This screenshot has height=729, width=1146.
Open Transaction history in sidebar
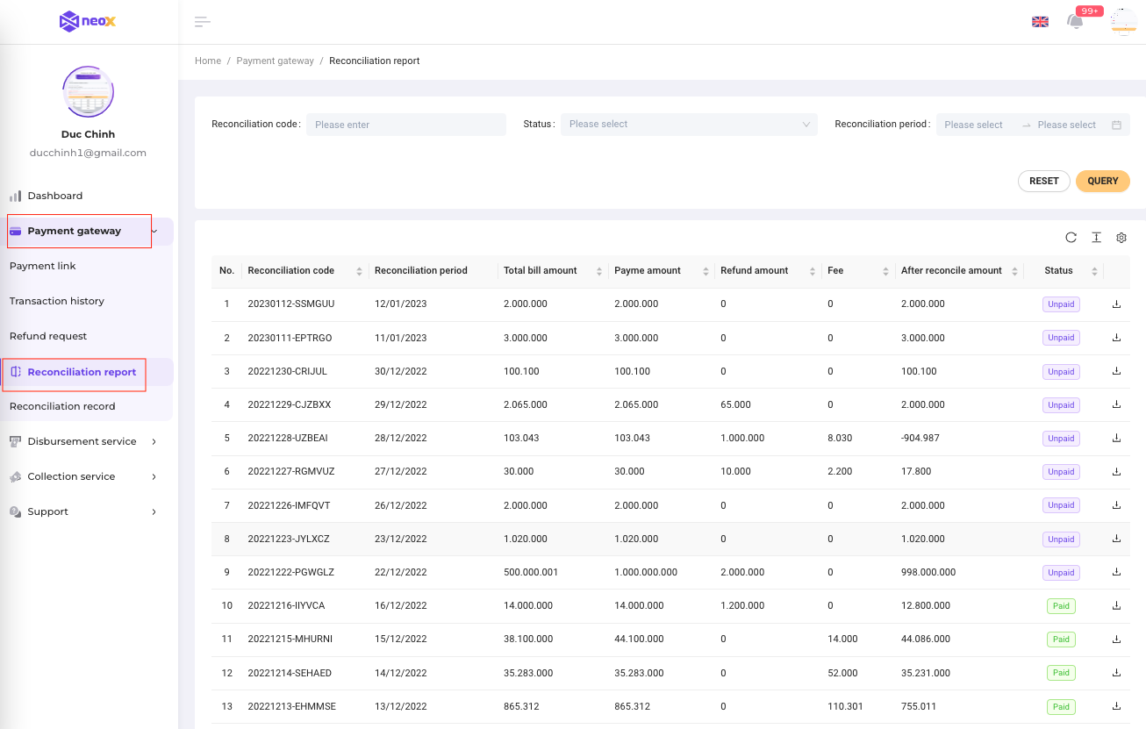pos(57,301)
